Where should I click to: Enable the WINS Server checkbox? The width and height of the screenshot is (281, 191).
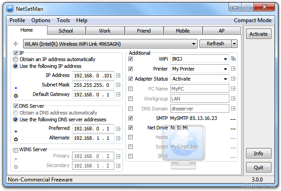[16, 150]
